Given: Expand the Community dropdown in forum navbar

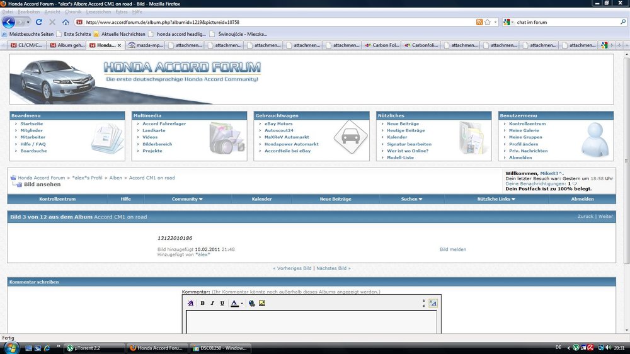Looking at the screenshot, I should 187,199.
